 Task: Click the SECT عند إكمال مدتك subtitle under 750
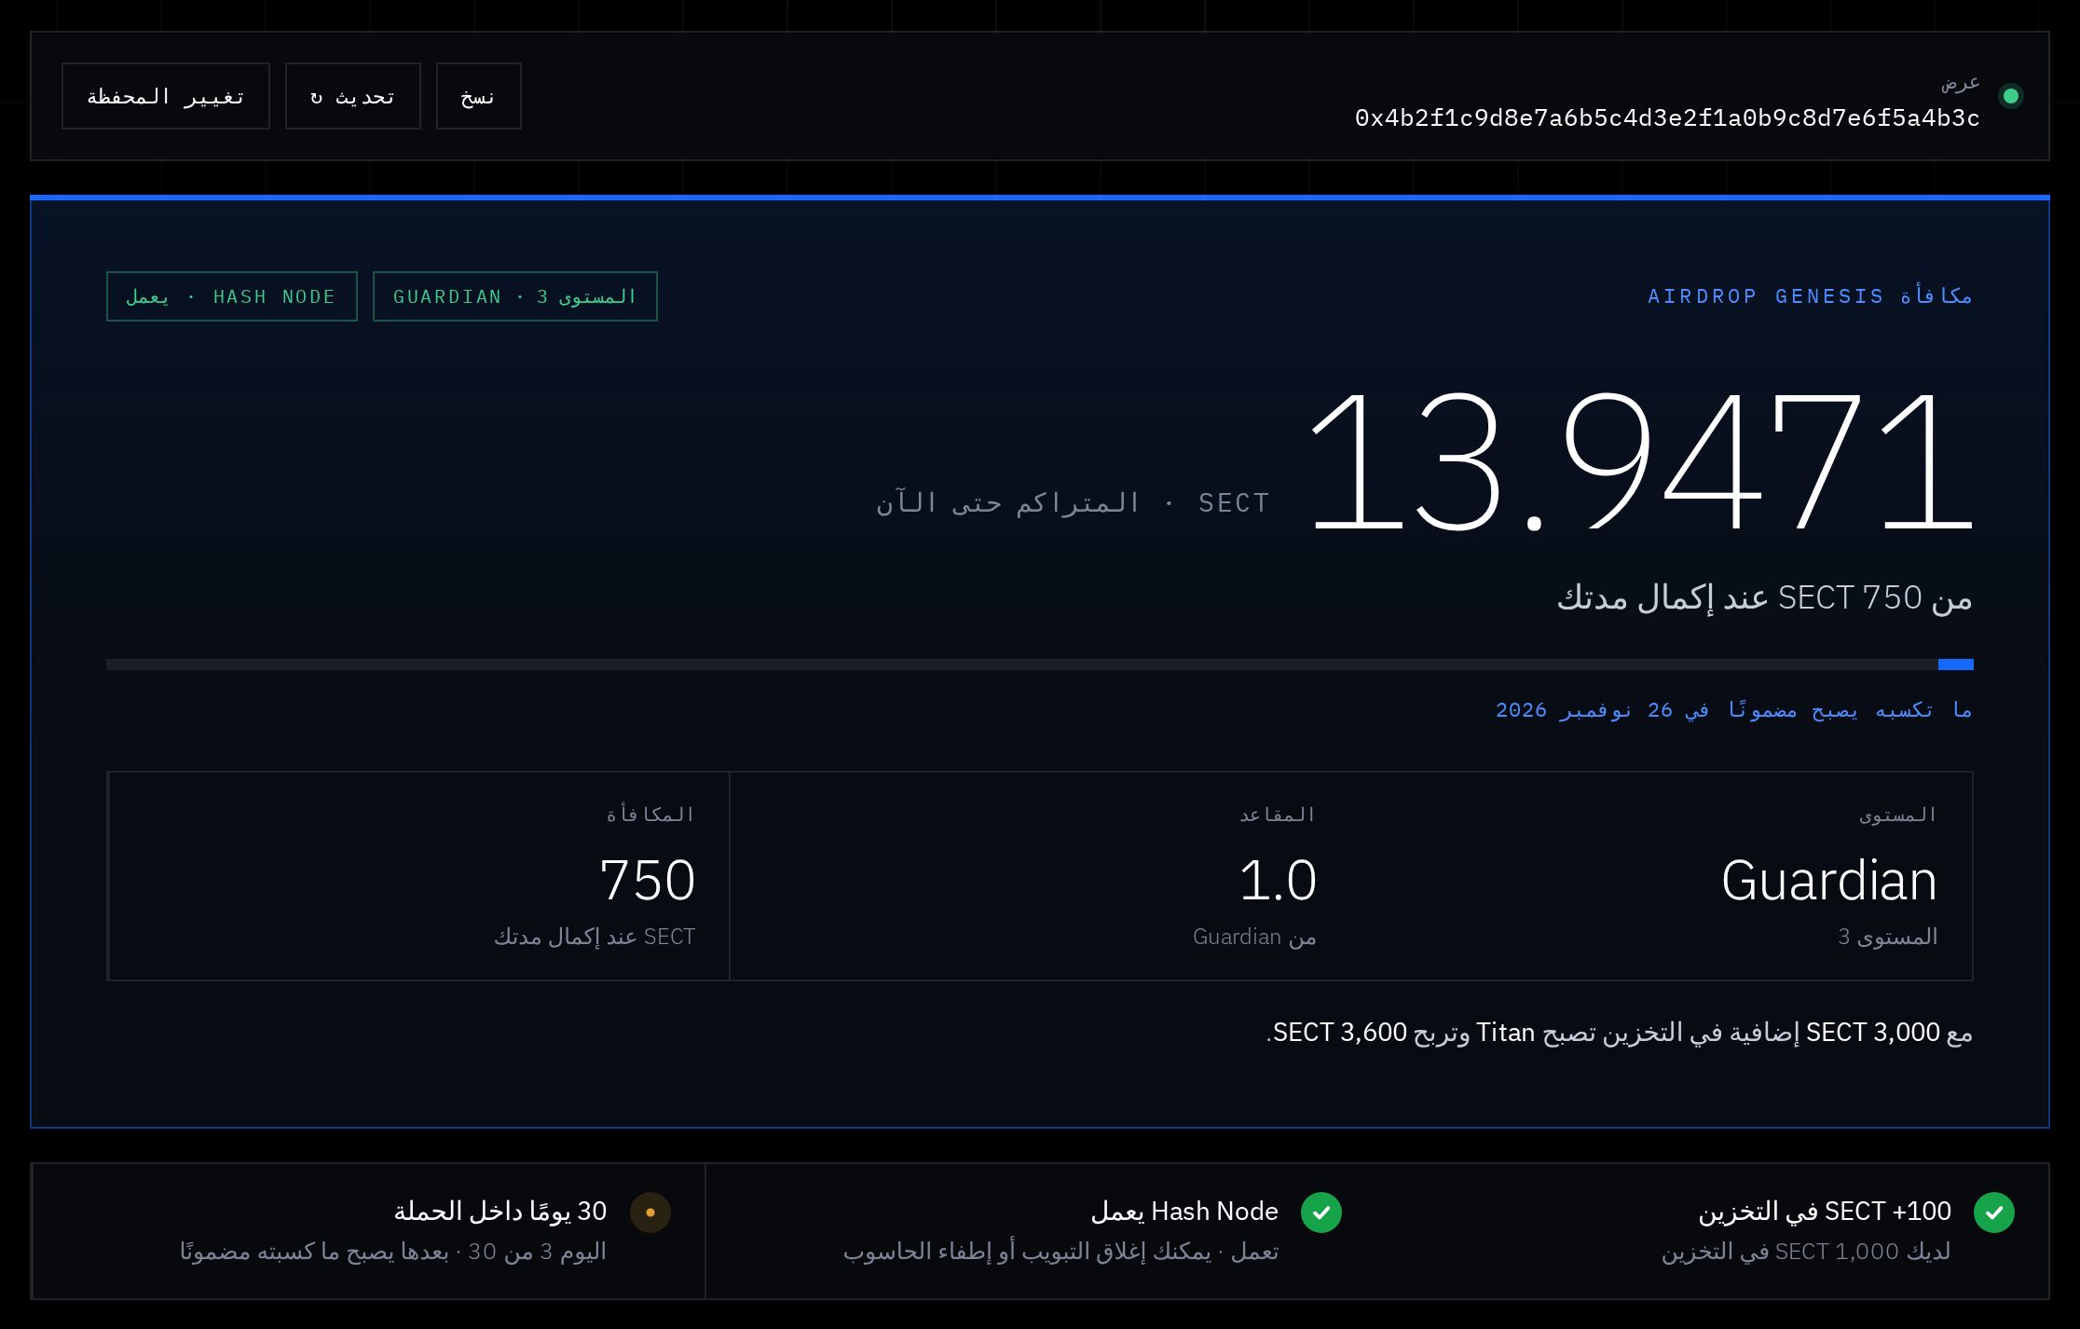(x=595, y=937)
